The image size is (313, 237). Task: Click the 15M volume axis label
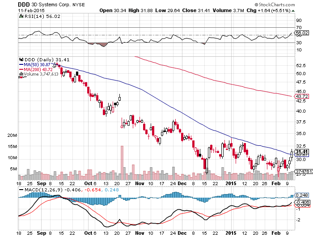point(12,146)
